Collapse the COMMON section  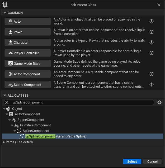pyautogui.click(x=5, y=13)
